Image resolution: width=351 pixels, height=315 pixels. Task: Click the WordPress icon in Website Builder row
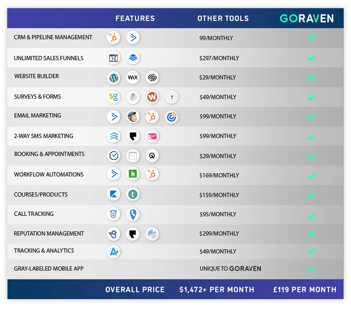coord(113,78)
